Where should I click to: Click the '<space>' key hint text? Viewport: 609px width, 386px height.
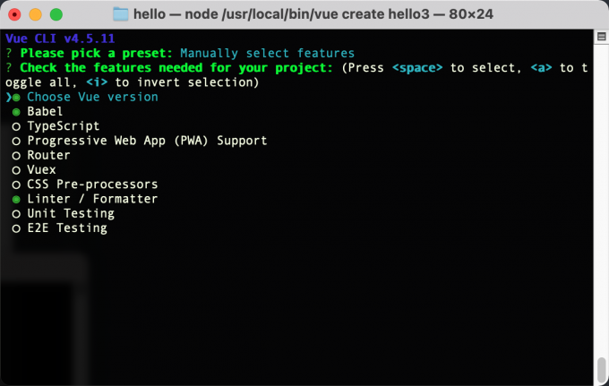click(x=417, y=67)
